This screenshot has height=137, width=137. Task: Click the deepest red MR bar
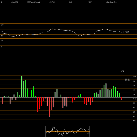click(49, 107)
